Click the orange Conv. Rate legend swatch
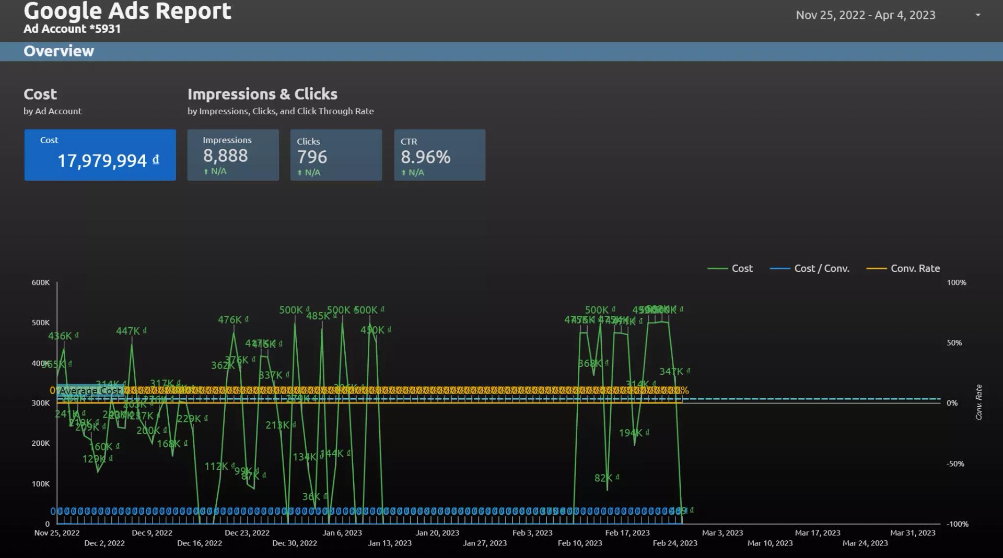 coord(877,268)
